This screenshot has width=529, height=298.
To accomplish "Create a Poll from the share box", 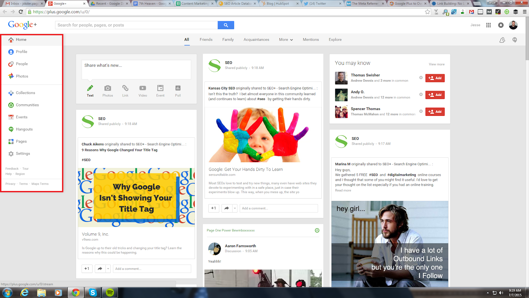I will 178,91.
